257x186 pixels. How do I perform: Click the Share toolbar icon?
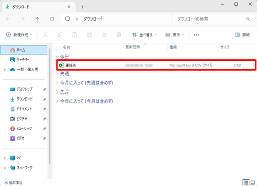point(104,35)
